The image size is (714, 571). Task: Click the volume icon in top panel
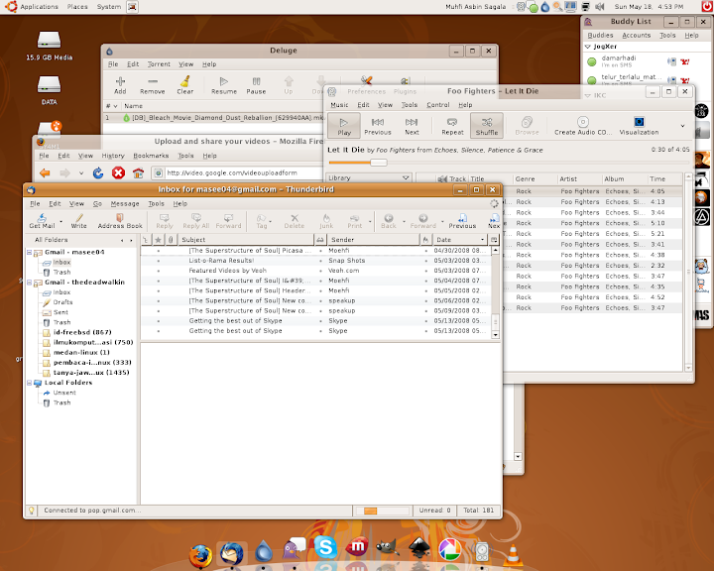click(x=600, y=7)
